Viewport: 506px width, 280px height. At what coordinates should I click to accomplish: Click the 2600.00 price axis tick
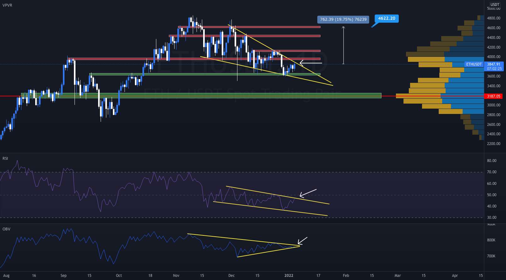493,125
